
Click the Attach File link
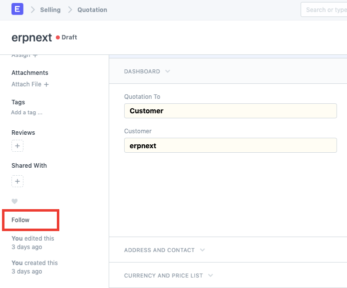(x=26, y=84)
